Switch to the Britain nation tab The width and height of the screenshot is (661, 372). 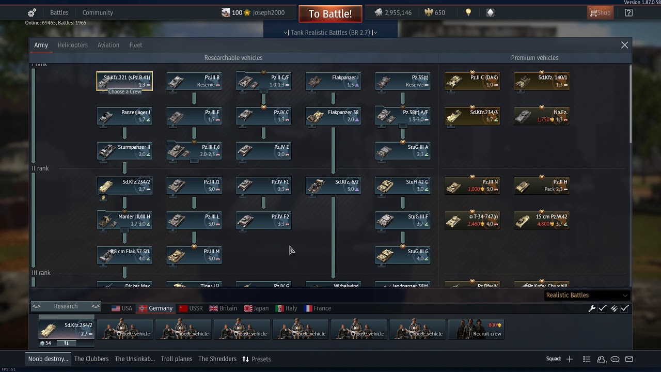pos(223,308)
